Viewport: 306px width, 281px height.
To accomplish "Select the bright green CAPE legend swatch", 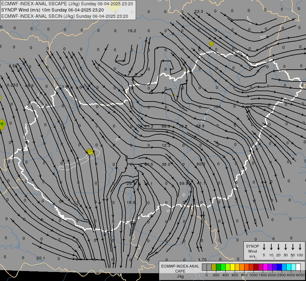I will pyautogui.click(x=223, y=267).
